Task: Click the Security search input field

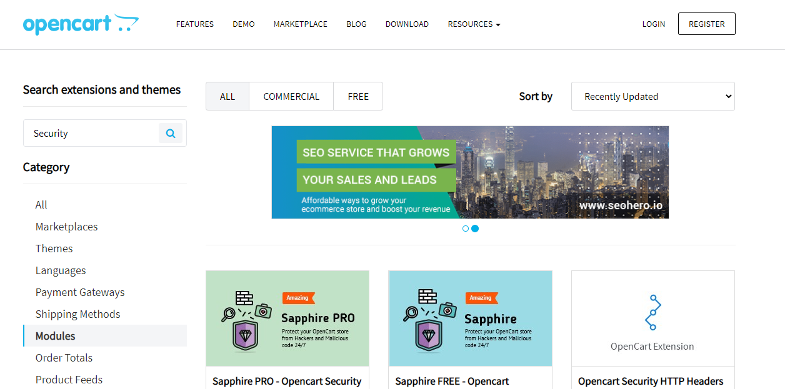Action: 94,133
